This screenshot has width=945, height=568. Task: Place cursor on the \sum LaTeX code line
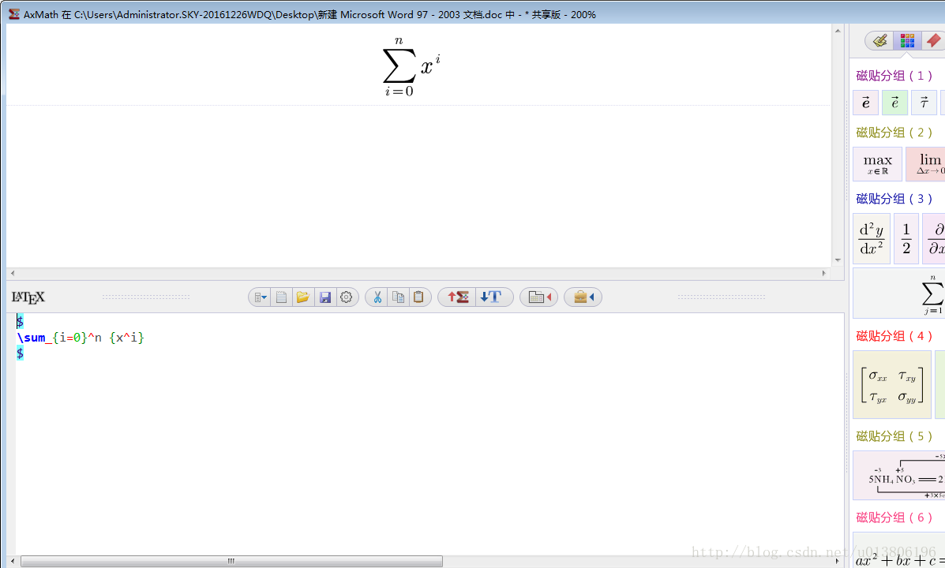[x=81, y=338]
